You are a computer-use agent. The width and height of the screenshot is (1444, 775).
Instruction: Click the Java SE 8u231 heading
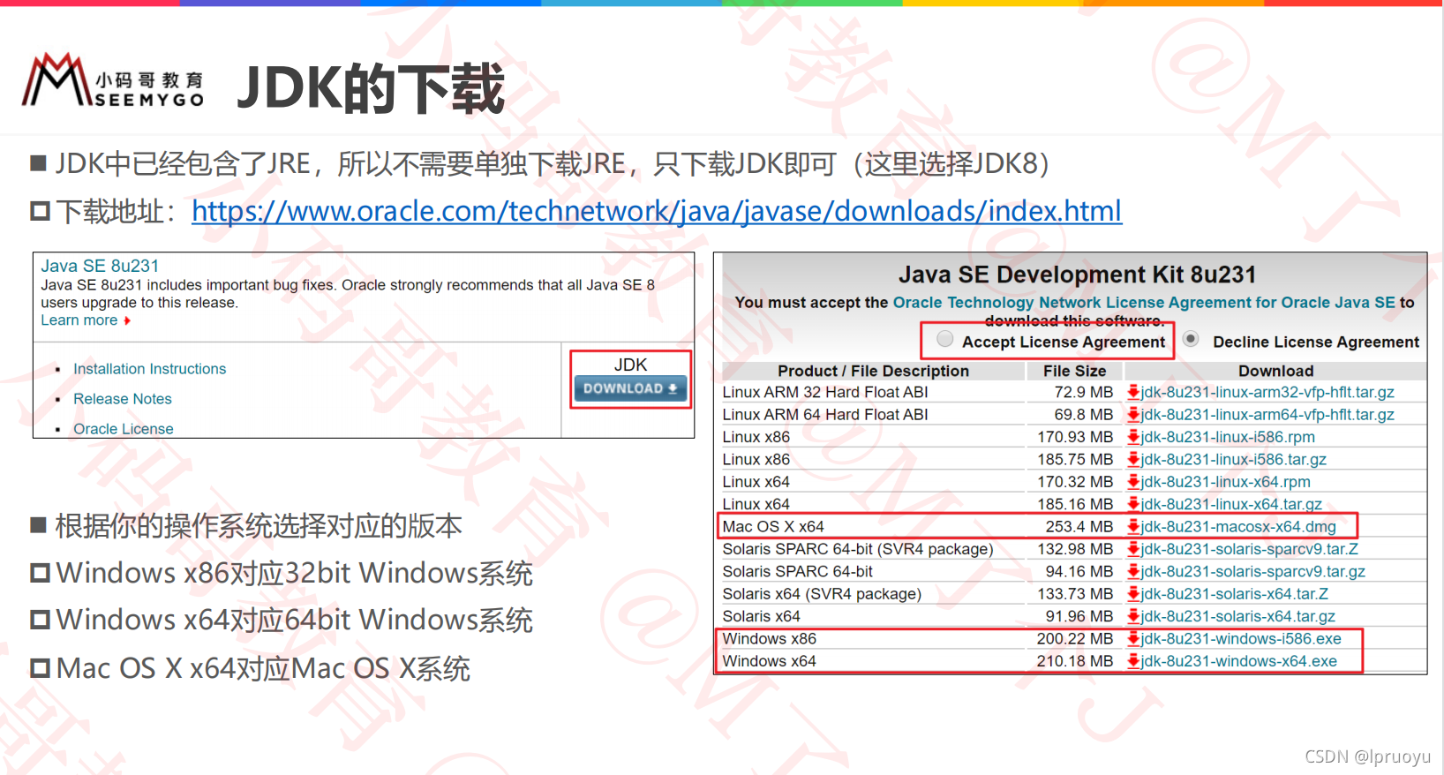tap(100, 266)
